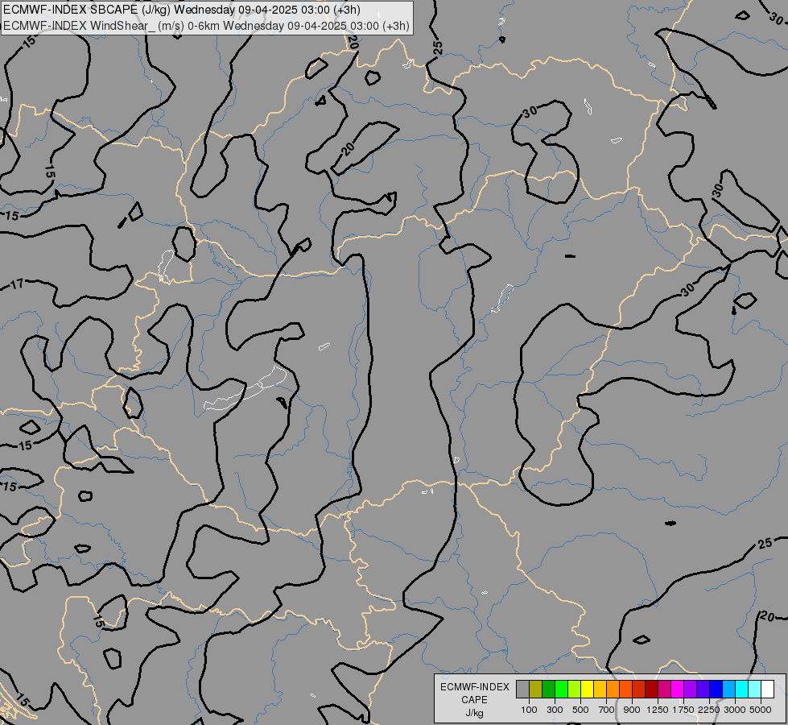Pick the yellow-green legend swatch
The width and height of the screenshot is (788, 725).
[x=574, y=689]
